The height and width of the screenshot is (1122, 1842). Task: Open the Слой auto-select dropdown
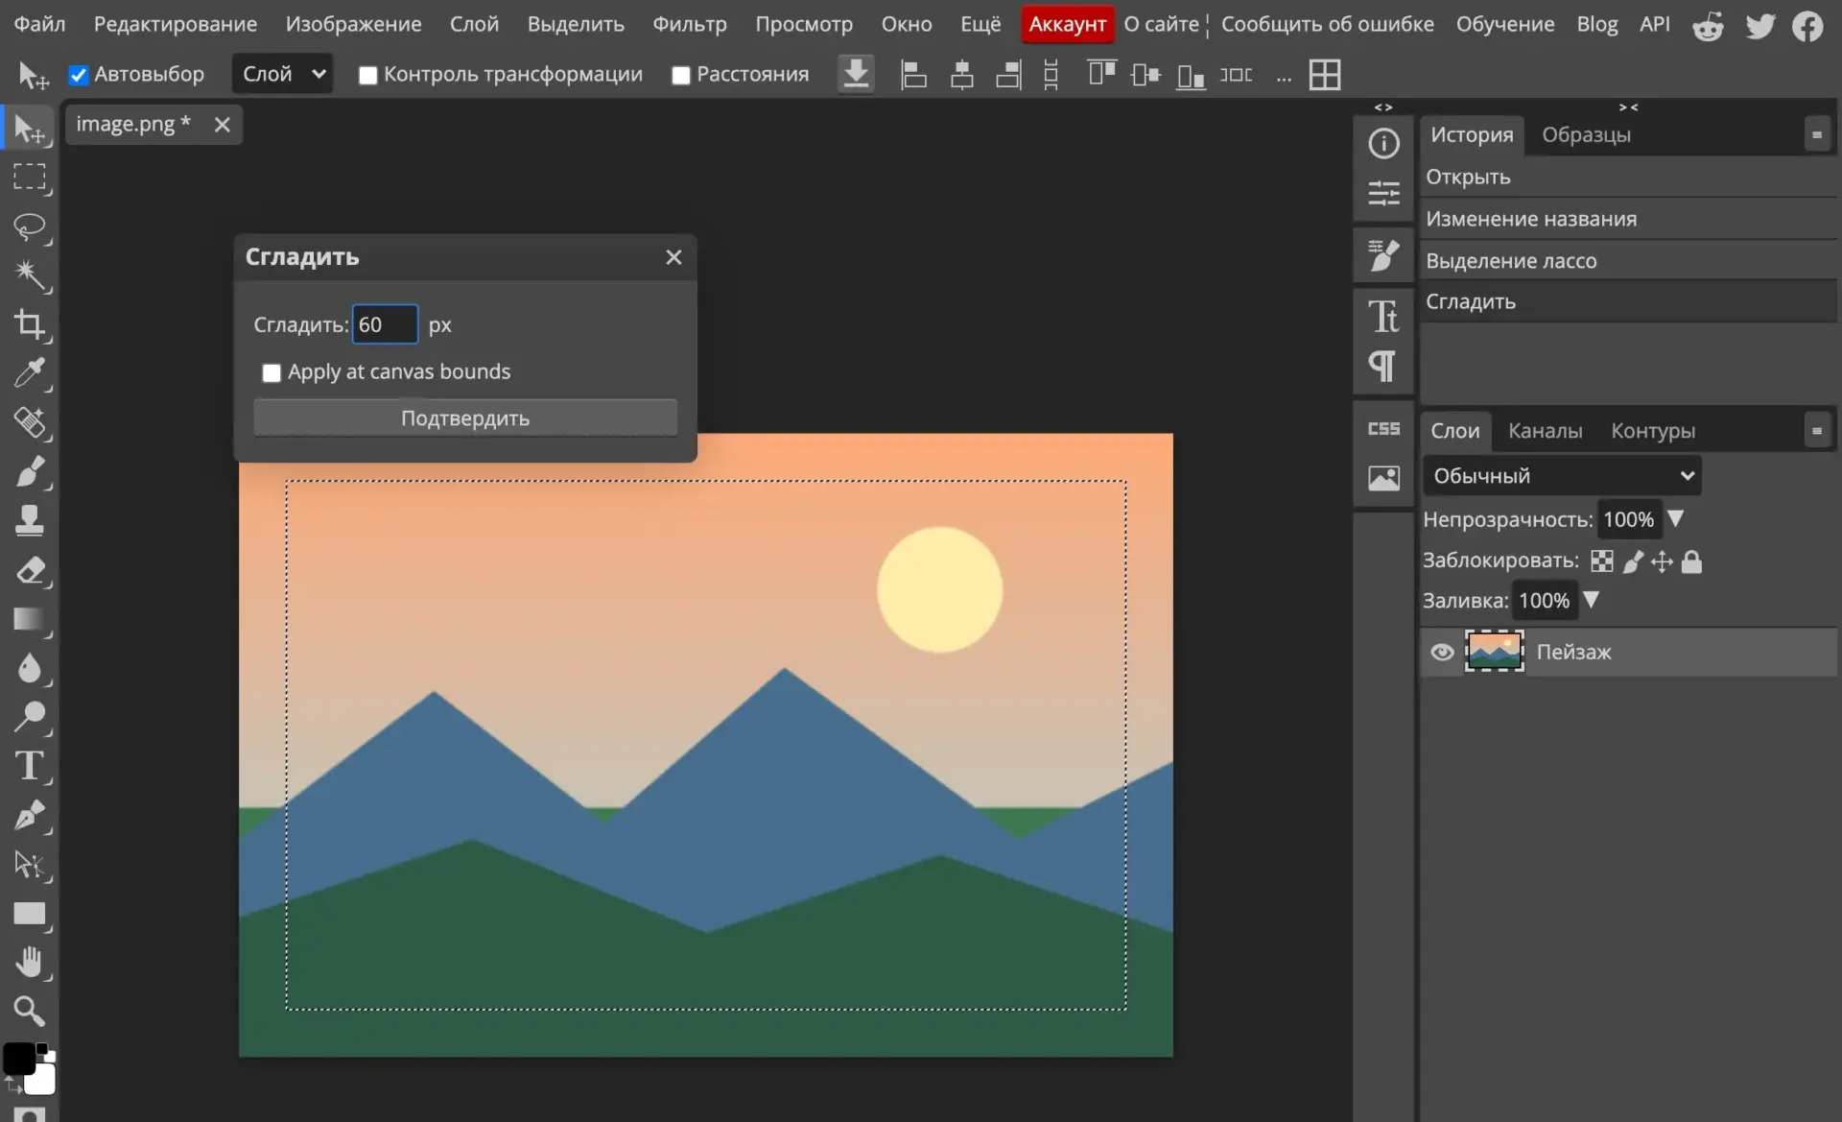pyautogui.click(x=283, y=74)
